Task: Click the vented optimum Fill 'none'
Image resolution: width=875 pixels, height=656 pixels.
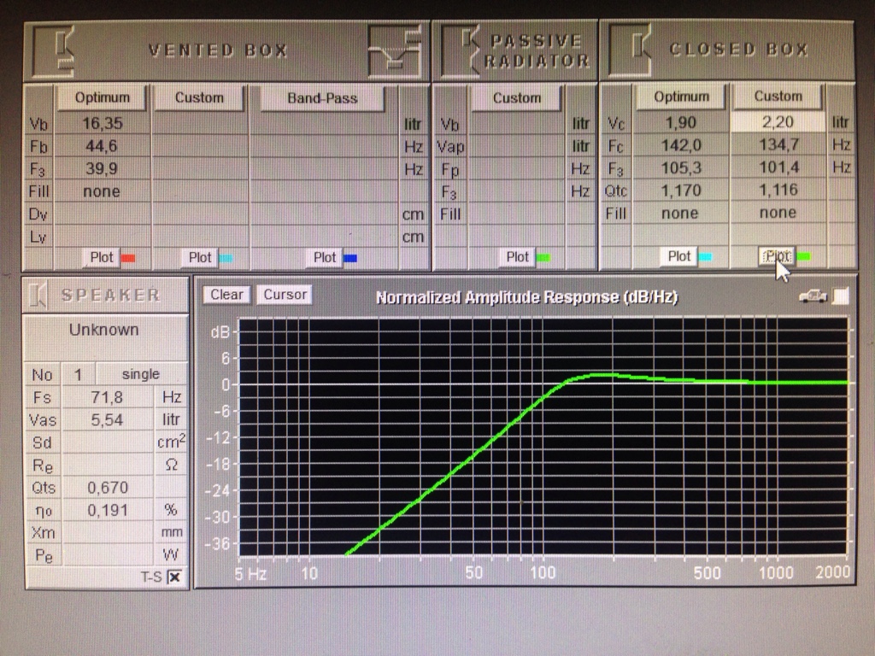Action: 103,192
